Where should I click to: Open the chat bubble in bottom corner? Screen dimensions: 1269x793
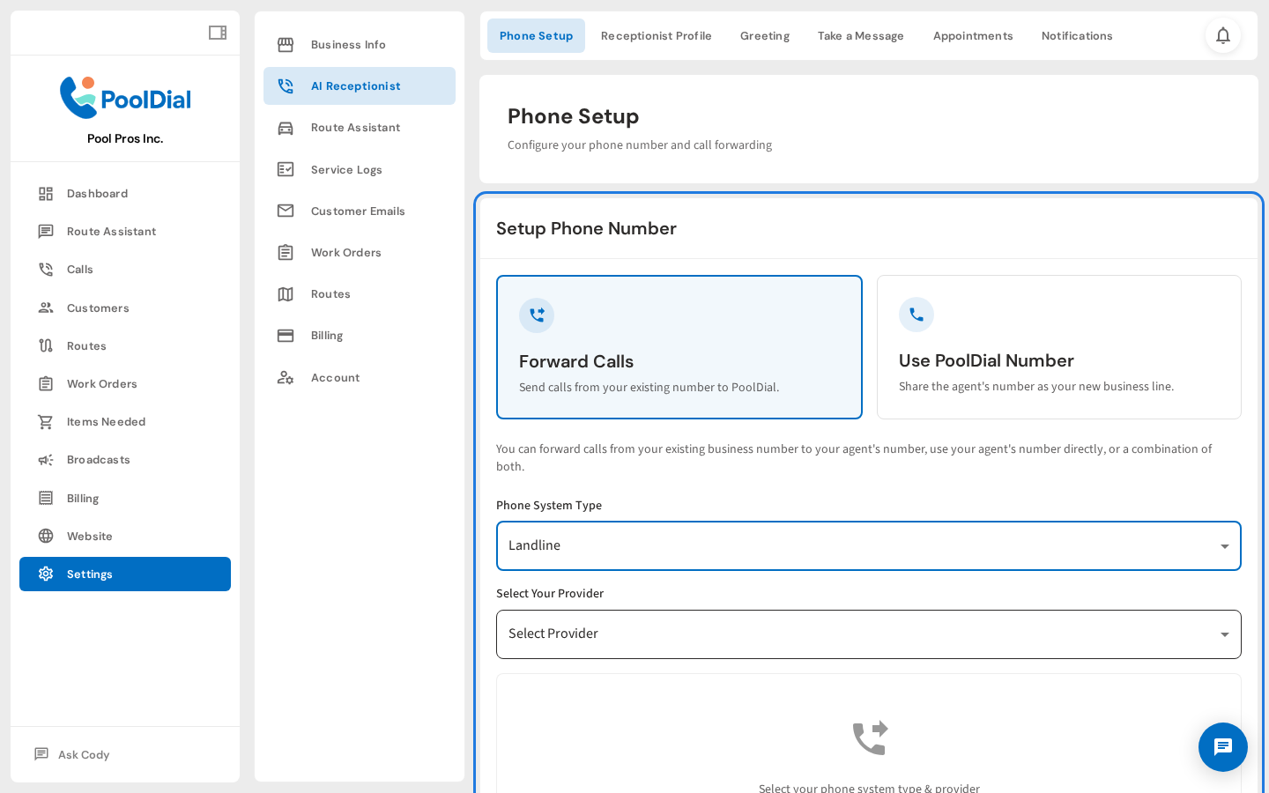[x=1223, y=747]
